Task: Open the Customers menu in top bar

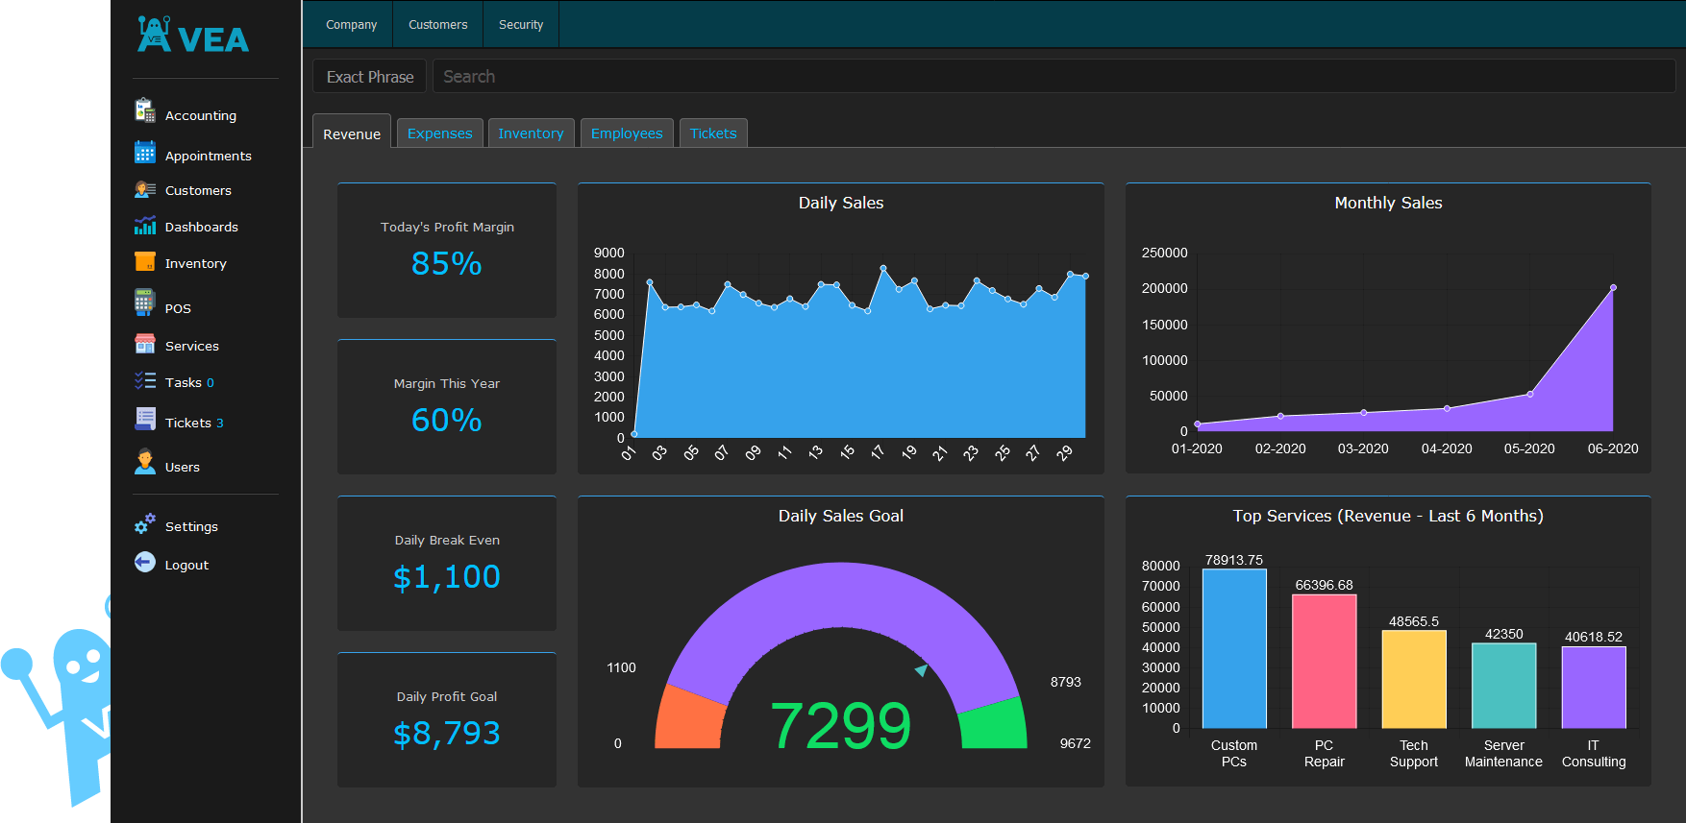Action: [437, 25]
